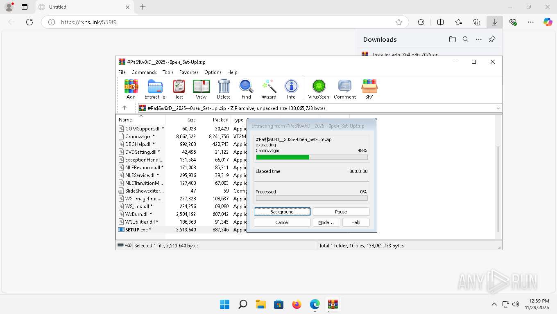This screenshot has width=557, height=314.
Task: Open File Explorer from taskbar
Action: click(x=260, y=304)
